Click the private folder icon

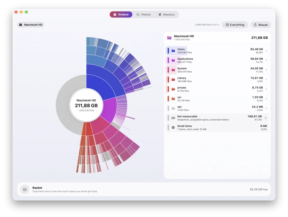(173, 89)
